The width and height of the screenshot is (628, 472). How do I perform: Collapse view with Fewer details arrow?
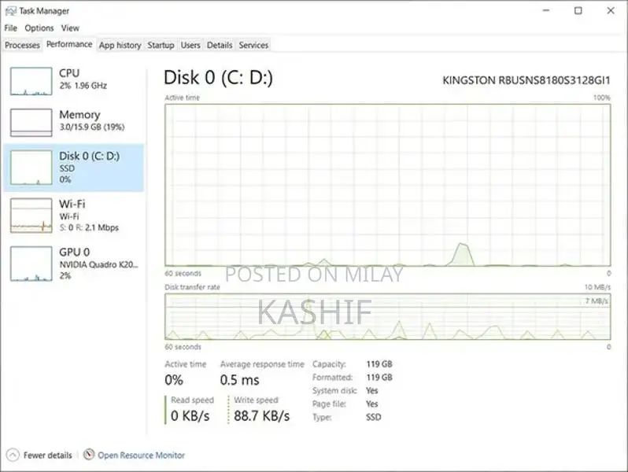pyautogui.click(x=13, y=455)
